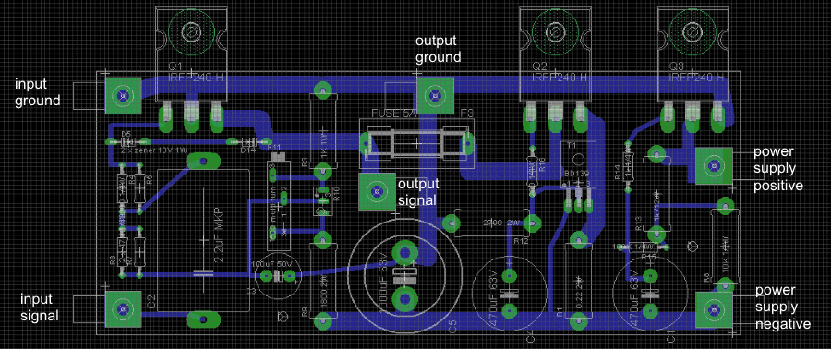The width and height of the screenshot is (831, 349).
Task: Click the 'power supply positive' label
Action: [778, 169]
